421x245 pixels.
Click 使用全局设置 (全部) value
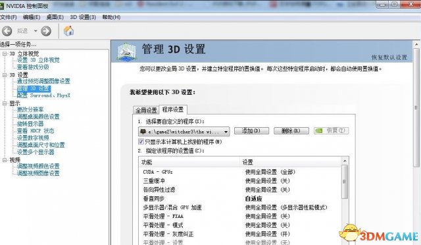coord(270,172)
